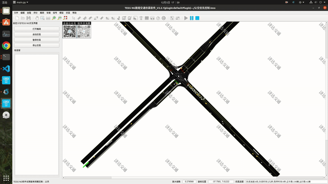Select the zoom-to-region window tool
Image resolution: width=328 pixels, height=184 pixels.
point(43,18)
